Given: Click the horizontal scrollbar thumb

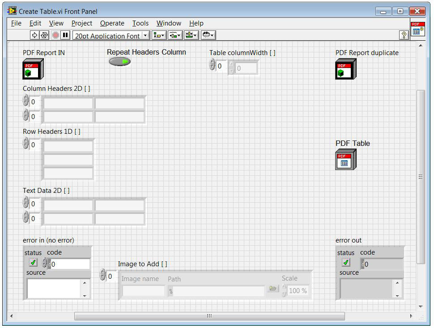Looking at the screenshot, I should tap(209, 316).
